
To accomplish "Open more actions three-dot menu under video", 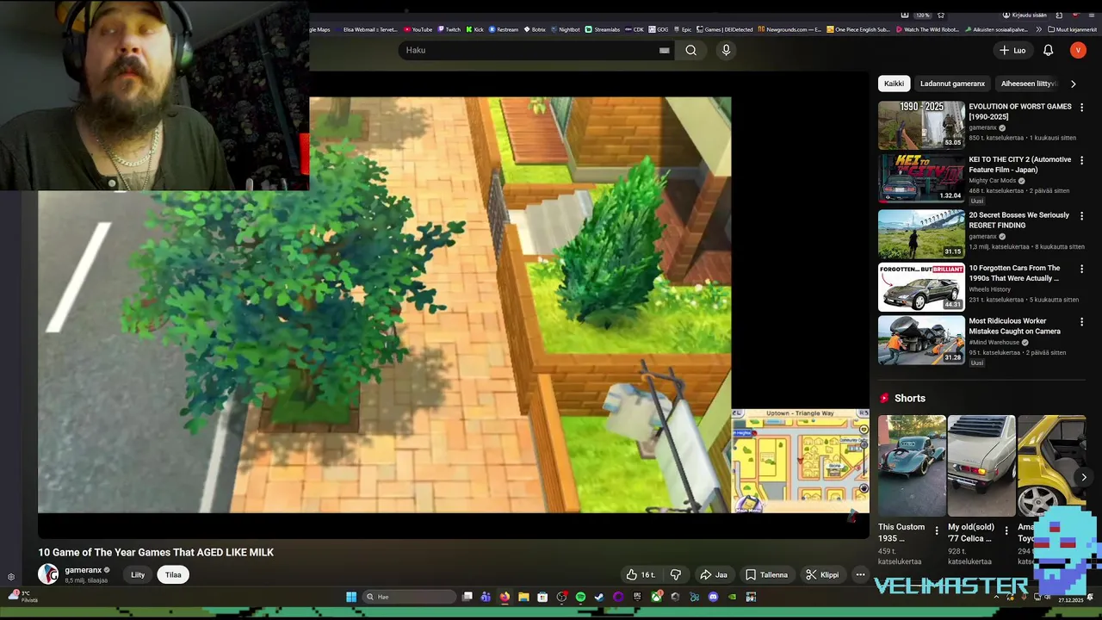I will (860, 574).
